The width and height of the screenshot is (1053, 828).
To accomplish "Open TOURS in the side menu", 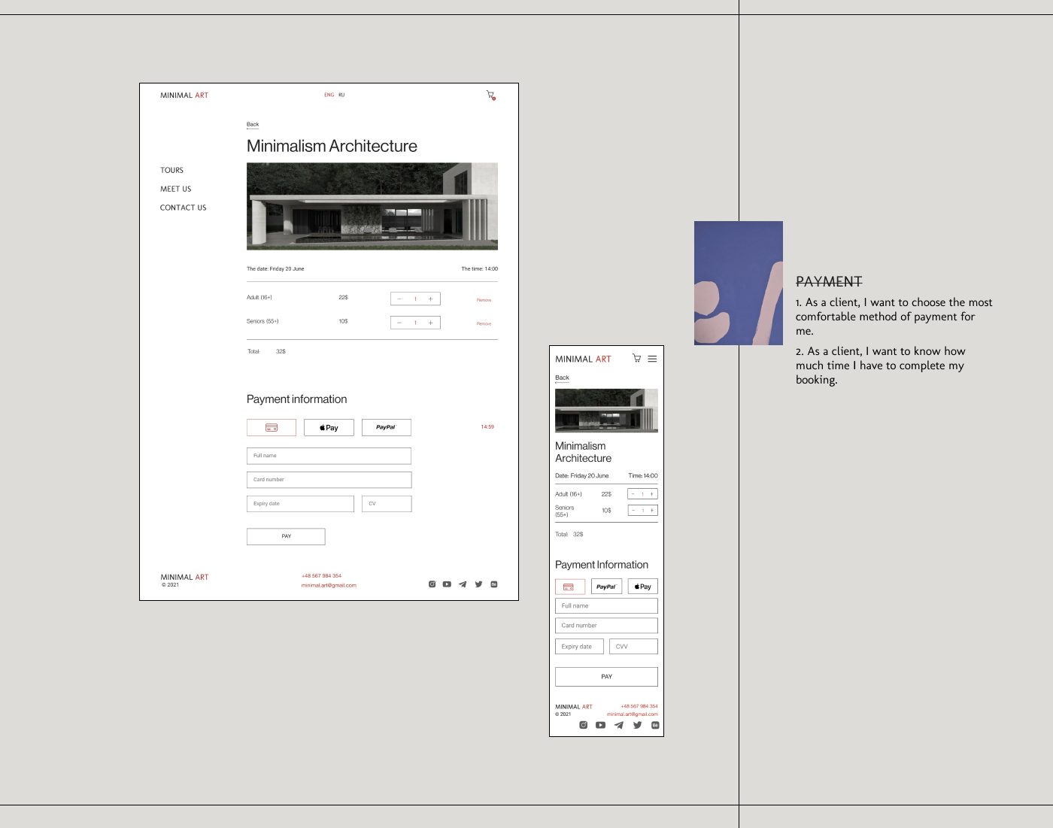I will click(x=171, y=171).
